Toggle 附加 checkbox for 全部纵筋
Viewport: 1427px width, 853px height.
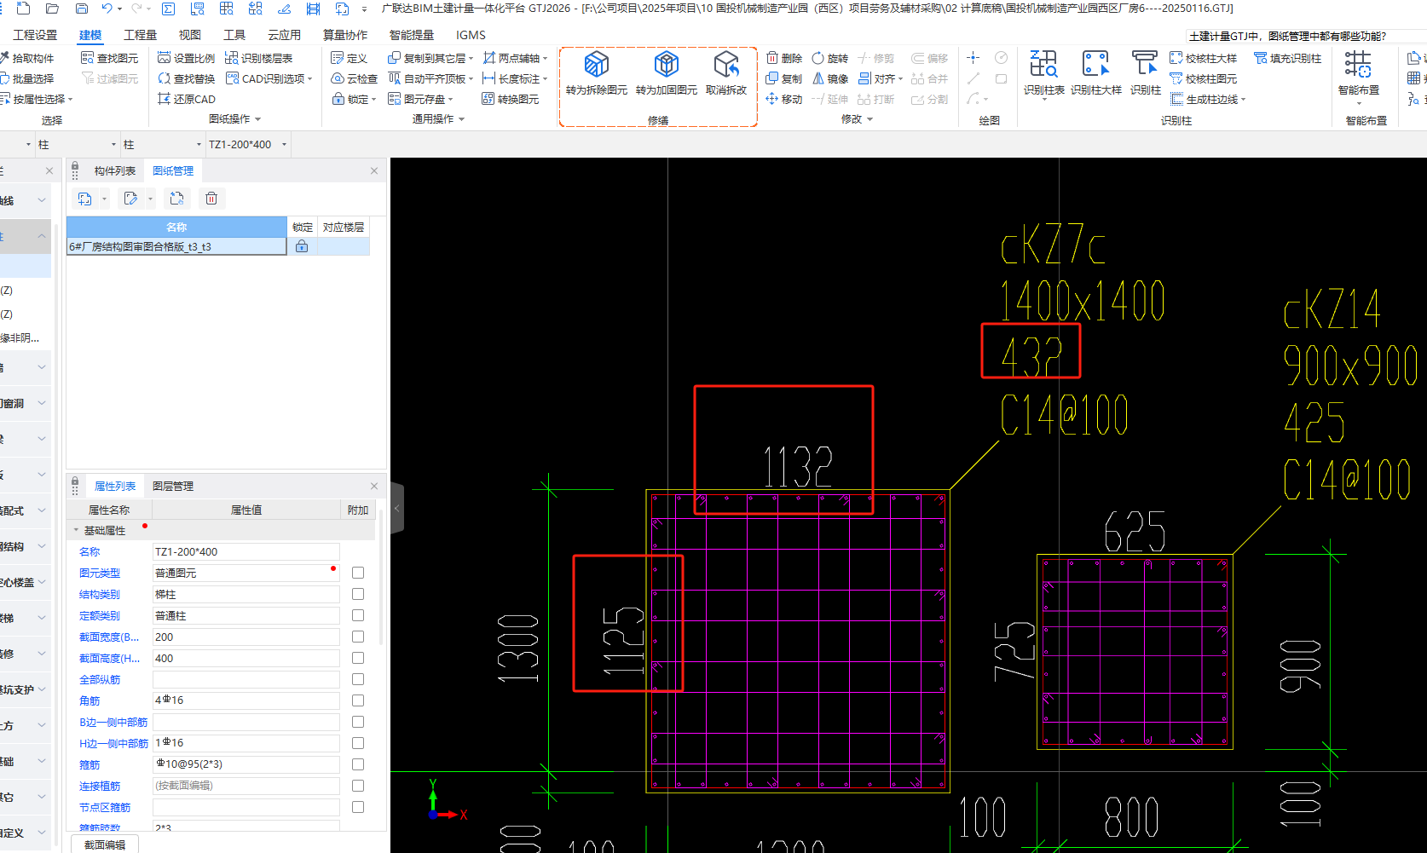click(x=358, y=679)
